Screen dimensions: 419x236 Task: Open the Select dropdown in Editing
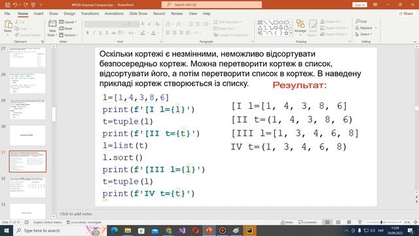pyautogui.click(x=364, y=34)
